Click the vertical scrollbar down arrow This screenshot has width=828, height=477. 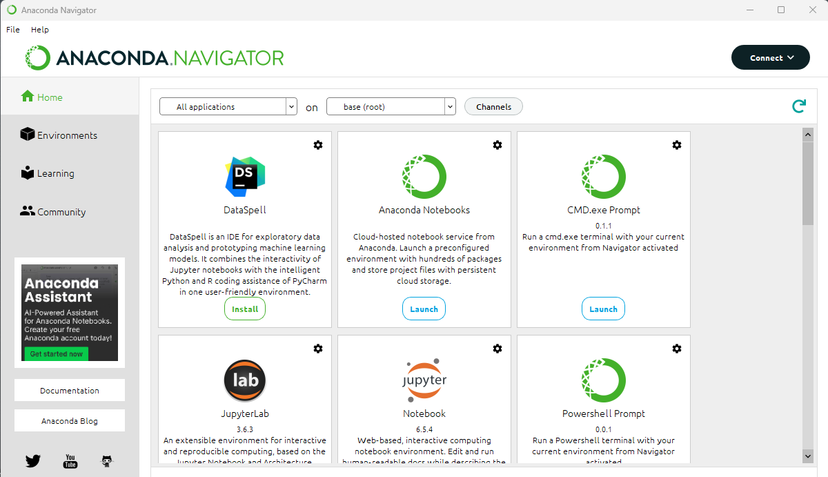pos(808,456)
